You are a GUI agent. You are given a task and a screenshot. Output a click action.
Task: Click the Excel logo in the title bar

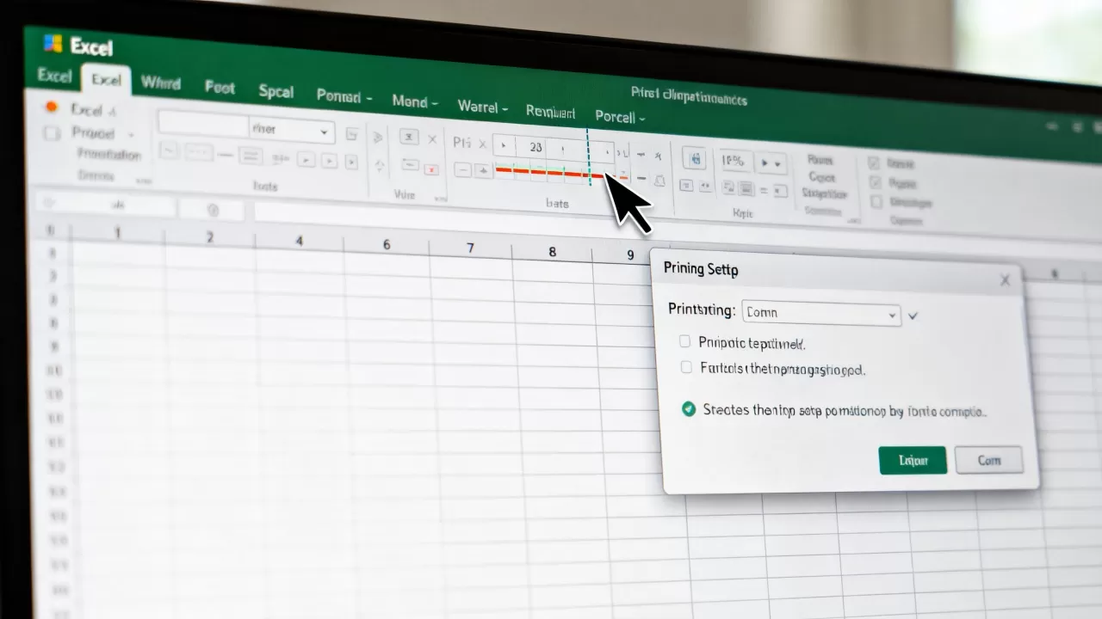point(53,43)
